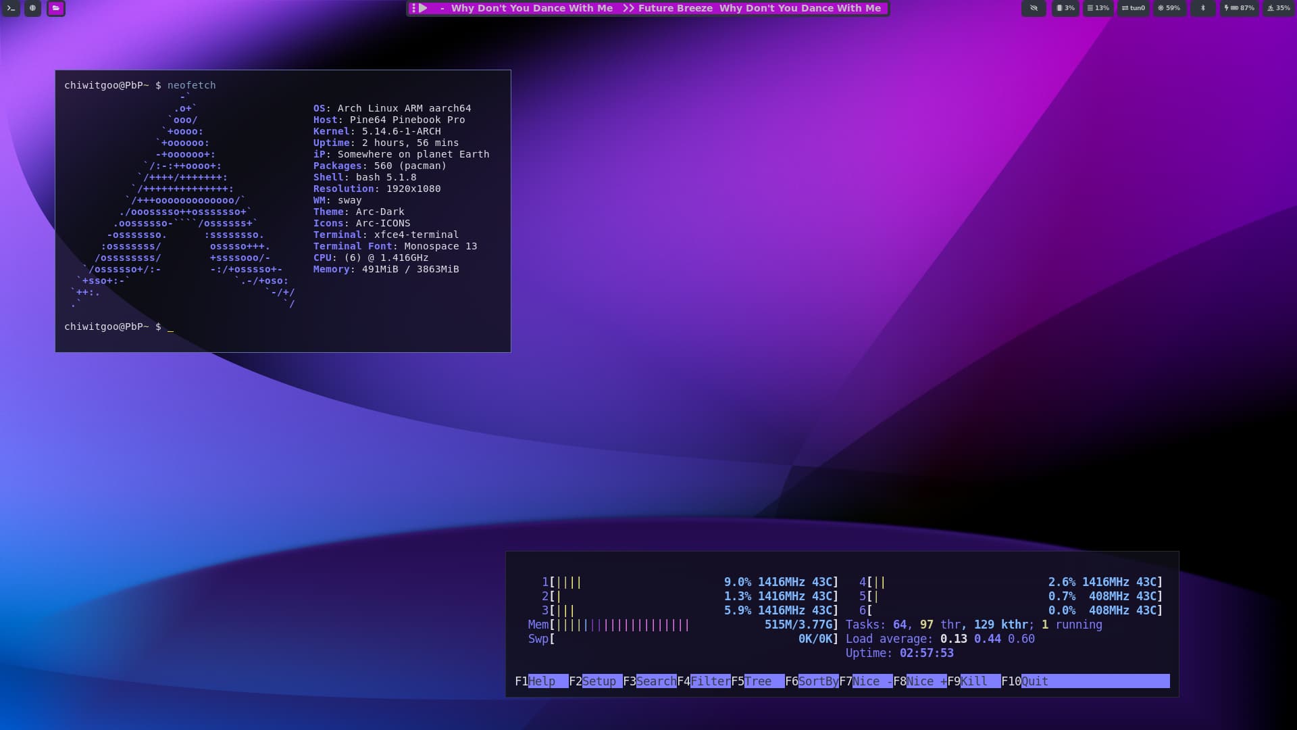Click CPU core 4 meter showing 2.6%
The height and width of the screenshot is (730, 1297).
pyautogui.click(x=1011, y=582)
